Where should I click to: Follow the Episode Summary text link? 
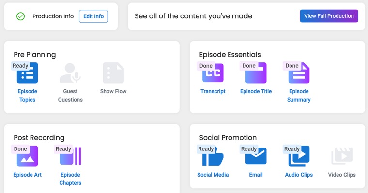[x=299, y=95]
